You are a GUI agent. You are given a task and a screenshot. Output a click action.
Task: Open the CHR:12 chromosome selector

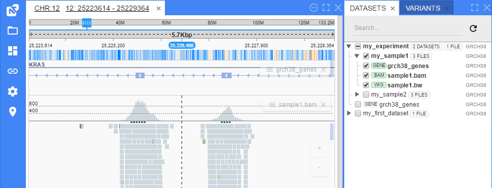pyautogui.click(x=47, y=9)
